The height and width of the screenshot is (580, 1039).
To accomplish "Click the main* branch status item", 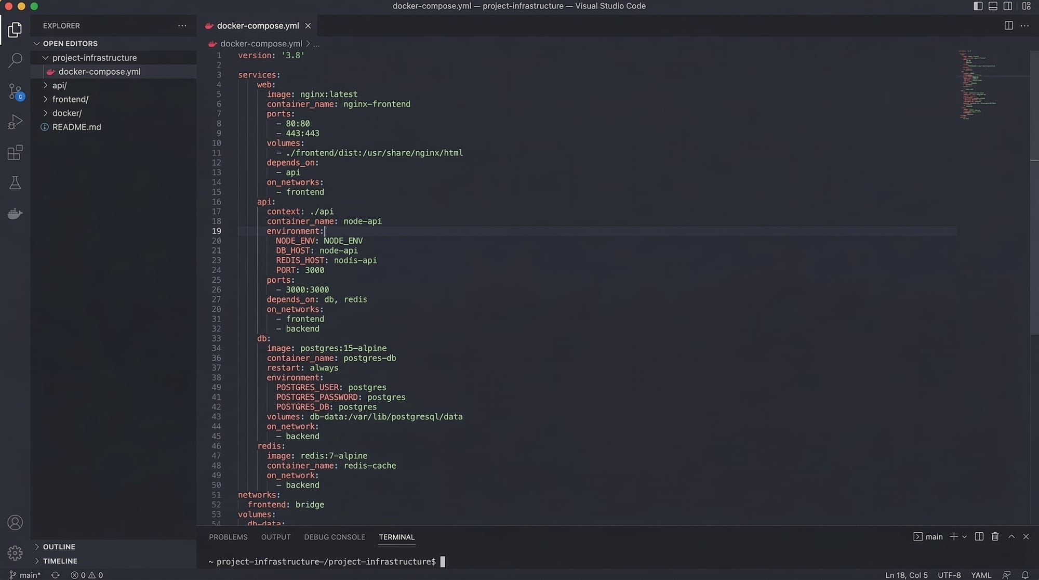I will tap(25, 575).
